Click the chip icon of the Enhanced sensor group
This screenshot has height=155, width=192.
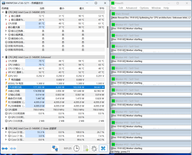[7, 57]
